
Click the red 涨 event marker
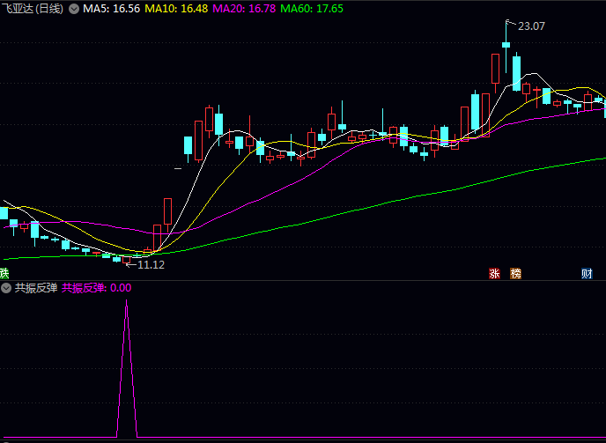pos(495,274)
